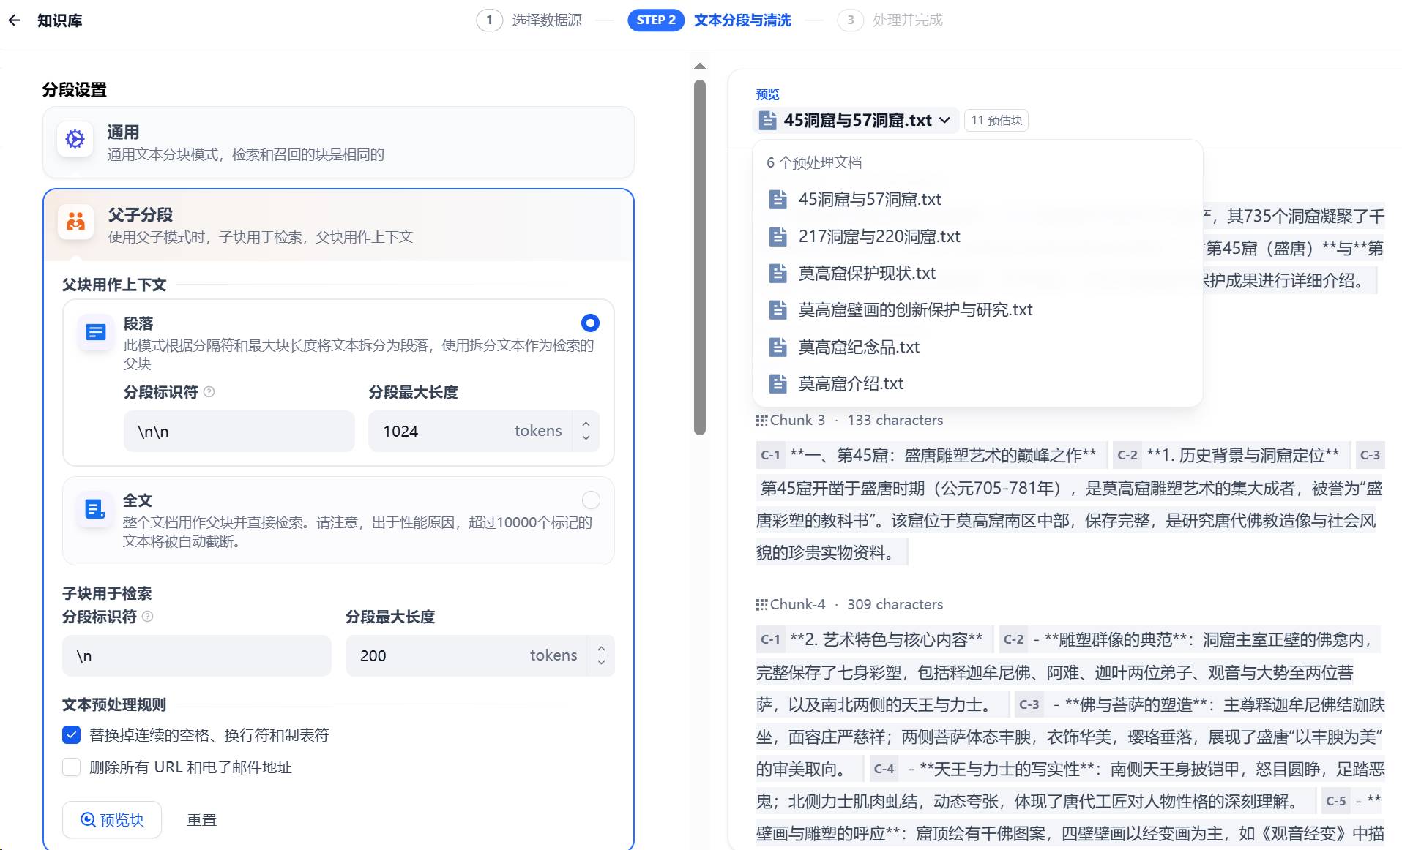
Task: Click the gear icon of 通用 mode
Action: (75, 139)
